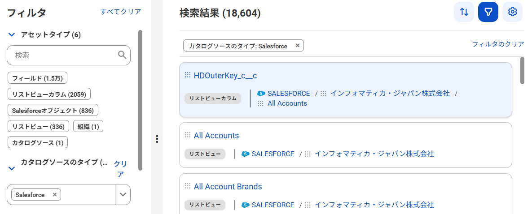Select the リストビューカラム (2059) filter chip
This screenshot has height=214, width=532.
point(49,94)
